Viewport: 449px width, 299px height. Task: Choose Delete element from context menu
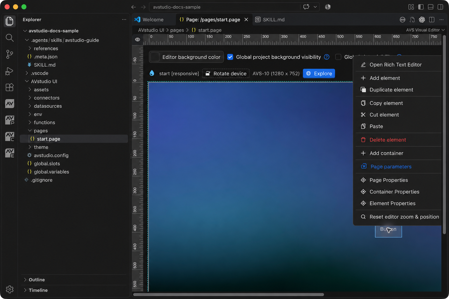click(x=399, y=140)
